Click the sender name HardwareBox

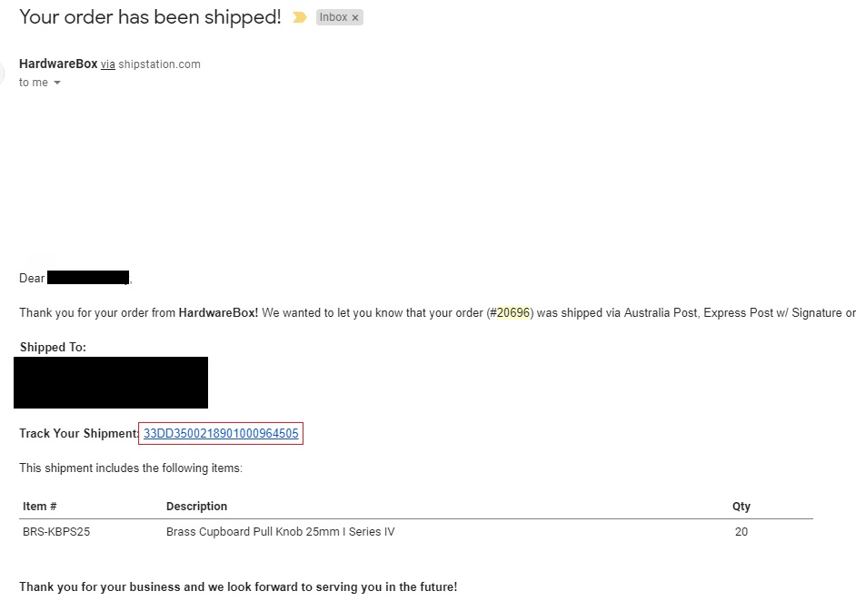coord(57,64)
